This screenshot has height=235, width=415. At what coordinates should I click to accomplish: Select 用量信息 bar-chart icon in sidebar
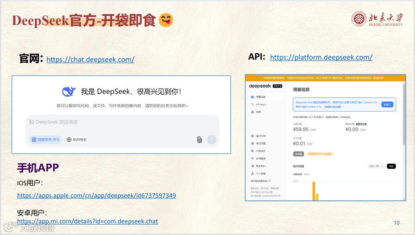tap(253, 97)
